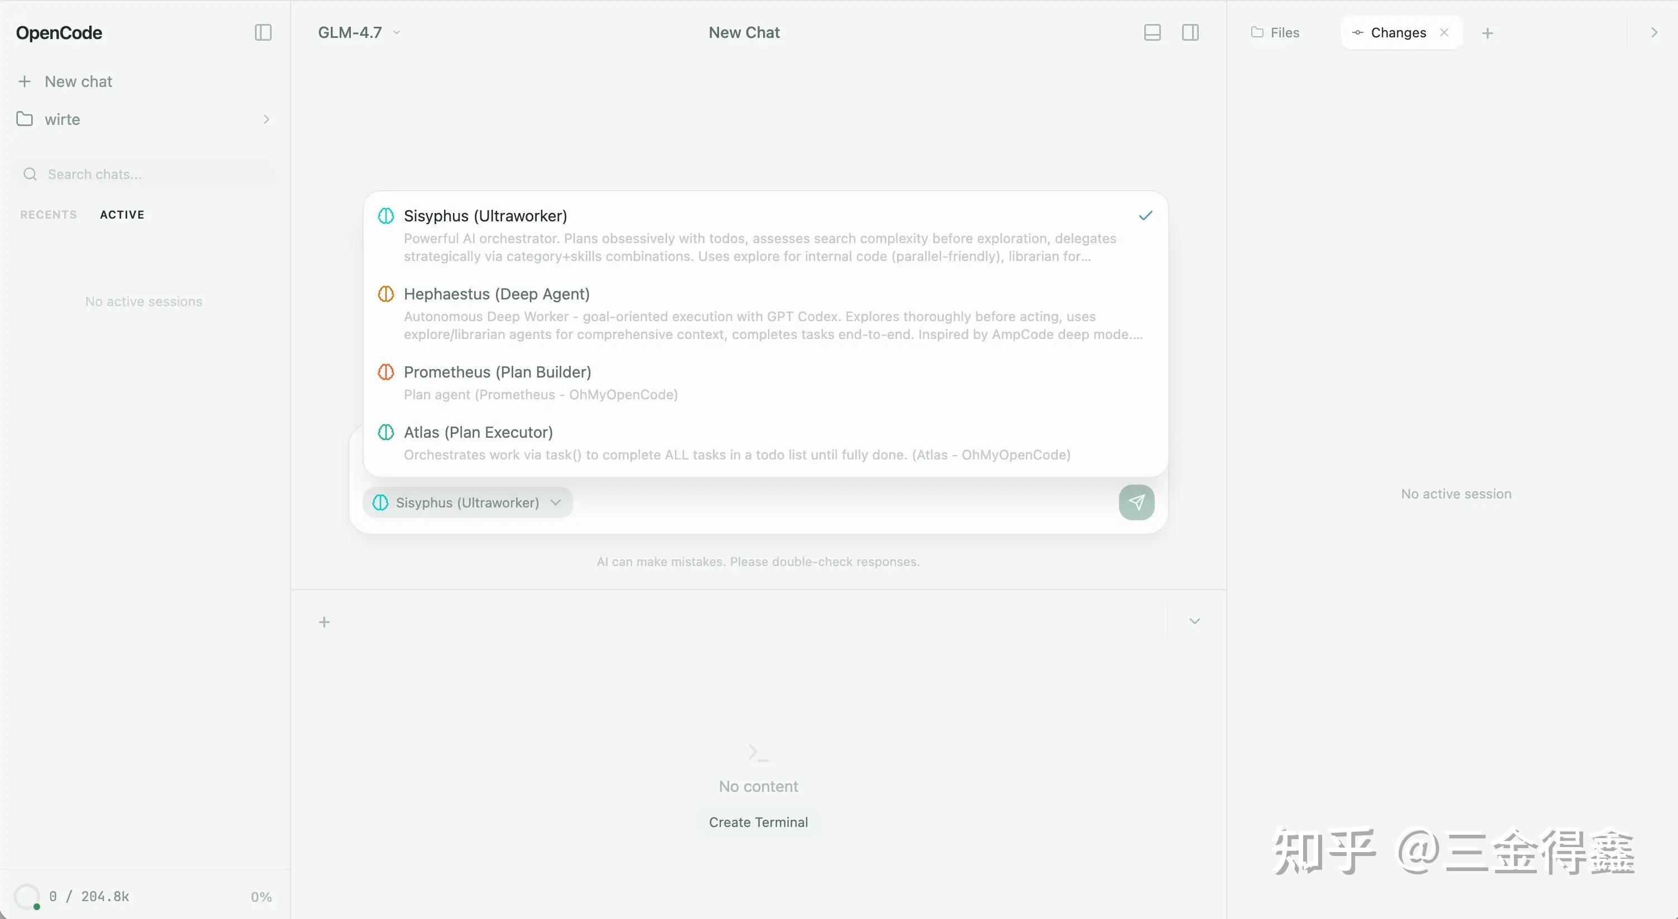Click the Atlas green brain icon

point(385,432)
